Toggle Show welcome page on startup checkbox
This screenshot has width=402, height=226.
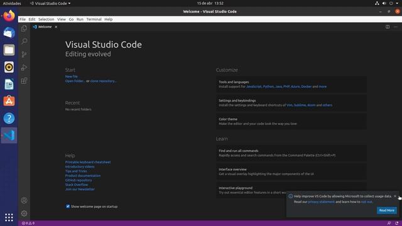(68, 207)
